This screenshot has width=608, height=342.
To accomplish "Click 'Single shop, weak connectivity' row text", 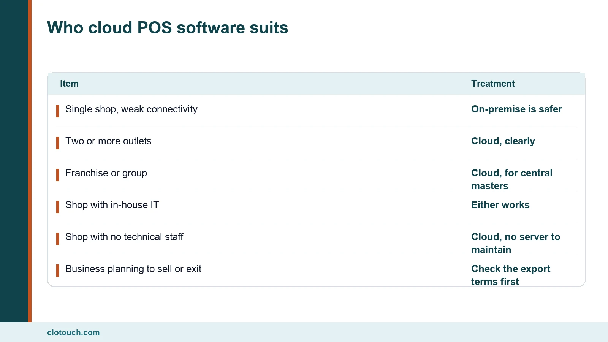I will click(131, 109).
